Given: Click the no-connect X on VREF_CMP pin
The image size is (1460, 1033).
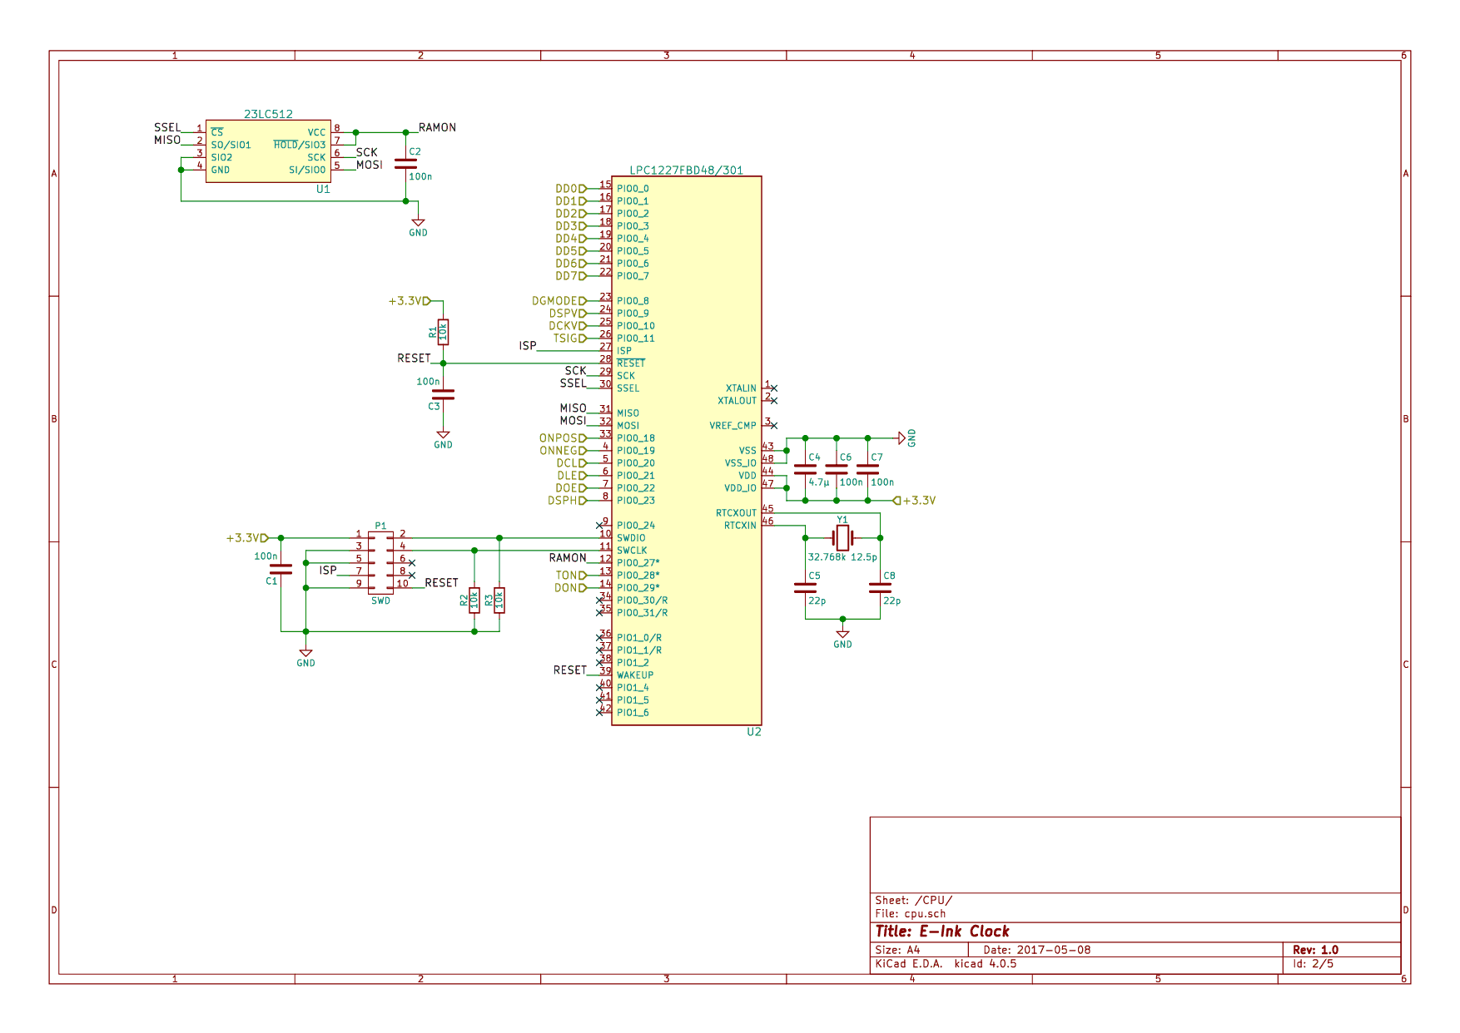Looking at the screenshot, I should tap(773, 426).
